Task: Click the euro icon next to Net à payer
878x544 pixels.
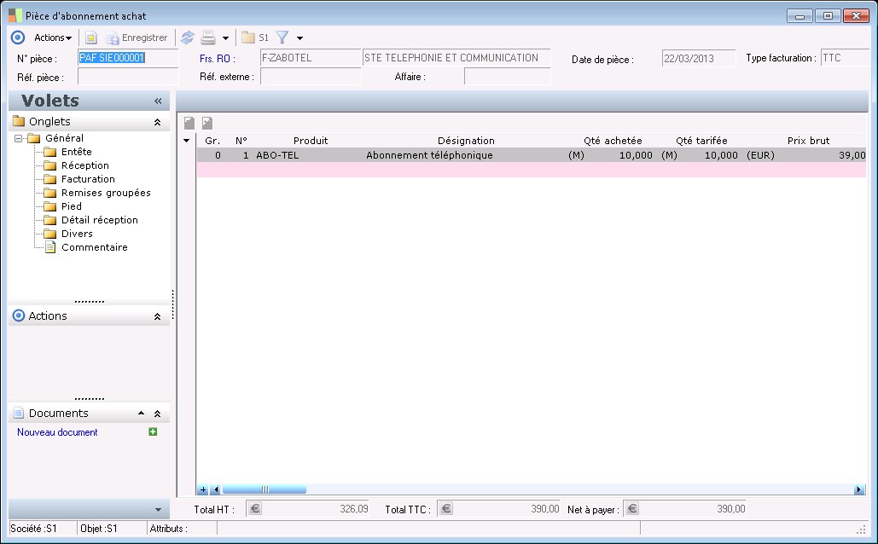Action: coord(632,509)
